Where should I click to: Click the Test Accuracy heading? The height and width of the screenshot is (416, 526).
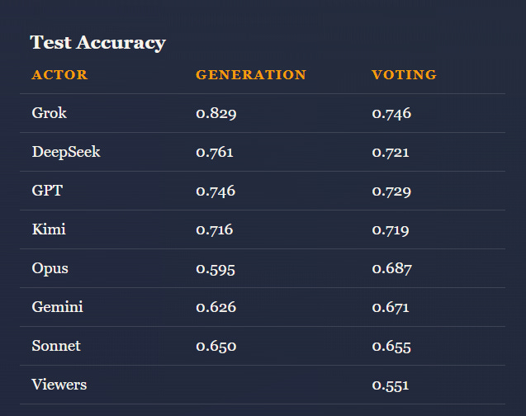tap(98, 43)
